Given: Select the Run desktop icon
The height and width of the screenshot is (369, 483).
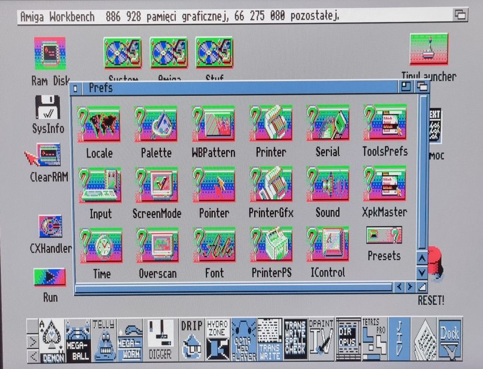Looking at the screenshot, I should [x=49, y=277].
